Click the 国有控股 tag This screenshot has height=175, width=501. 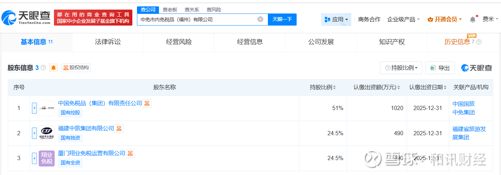(x=70, y=113)
